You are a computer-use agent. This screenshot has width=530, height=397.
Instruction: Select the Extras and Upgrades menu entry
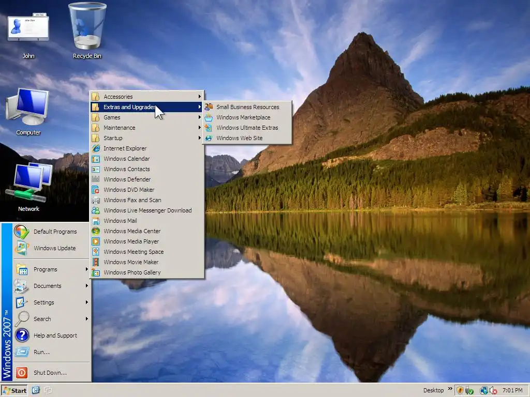(x=148, y=107)
